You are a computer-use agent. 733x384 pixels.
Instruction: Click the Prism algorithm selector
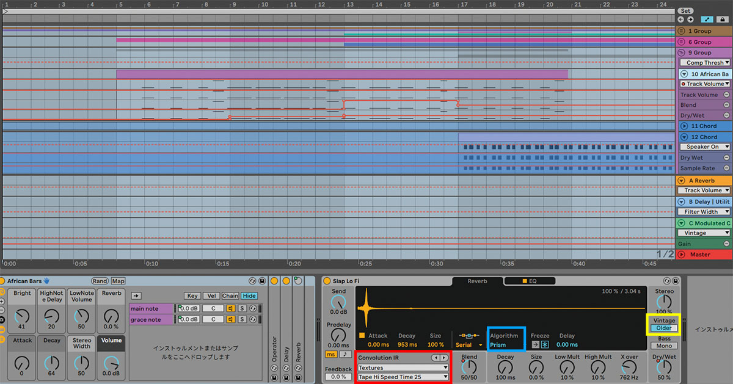click(x=498, y=345)
